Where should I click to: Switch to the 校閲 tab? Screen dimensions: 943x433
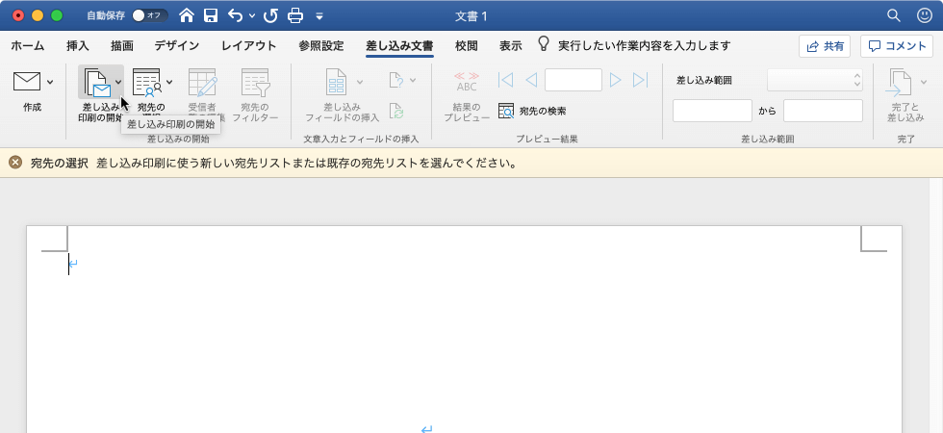tap(467, 46)
